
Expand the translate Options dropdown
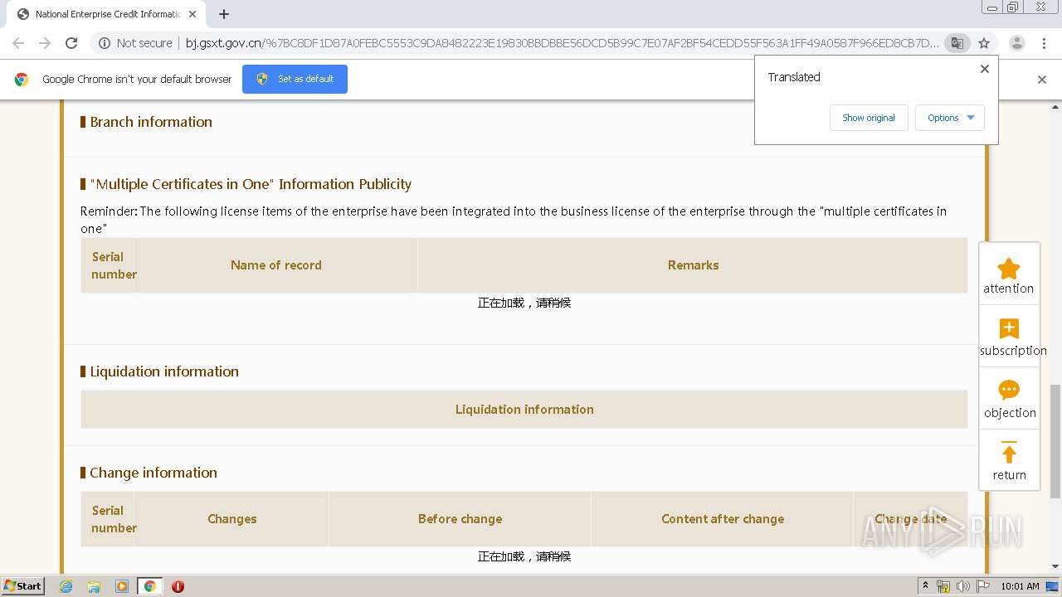950,118
